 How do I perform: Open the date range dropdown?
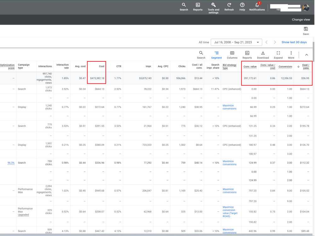tap(236, 42)
